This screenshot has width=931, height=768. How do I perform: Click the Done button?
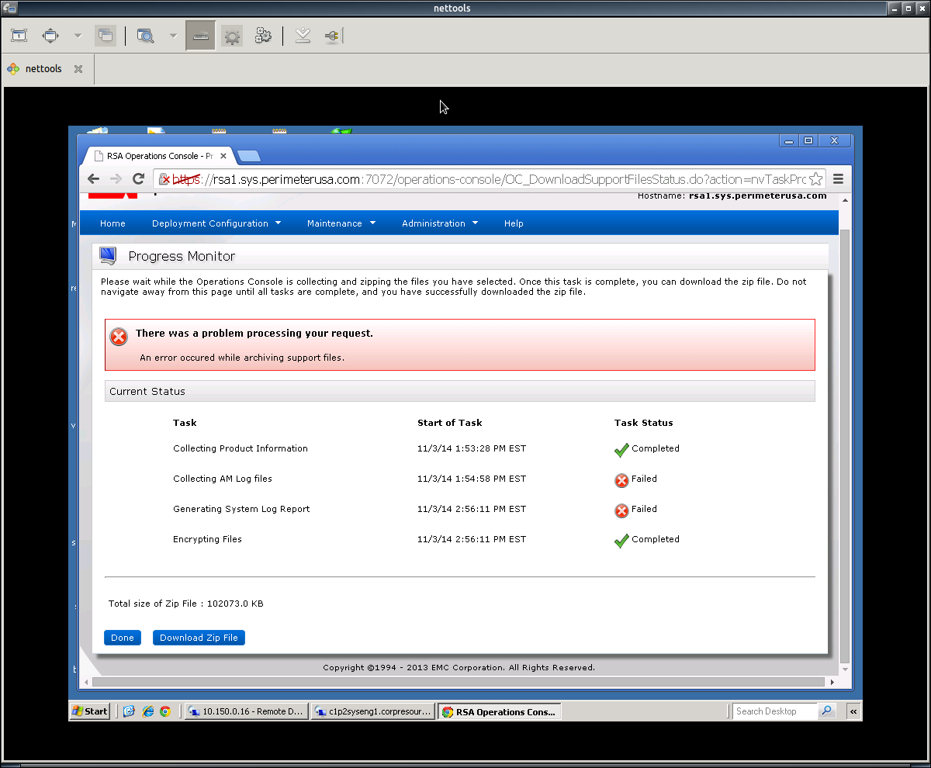tap(122, 637)
